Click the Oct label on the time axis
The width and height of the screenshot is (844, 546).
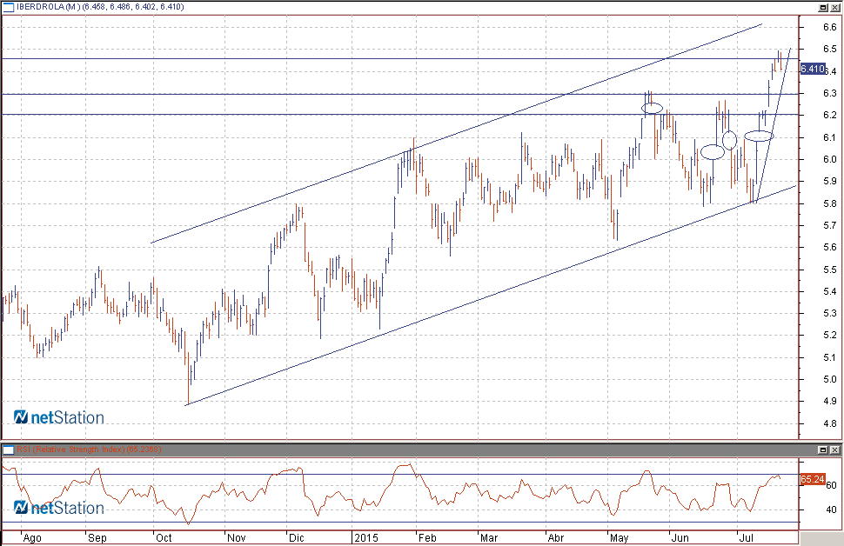164,537
